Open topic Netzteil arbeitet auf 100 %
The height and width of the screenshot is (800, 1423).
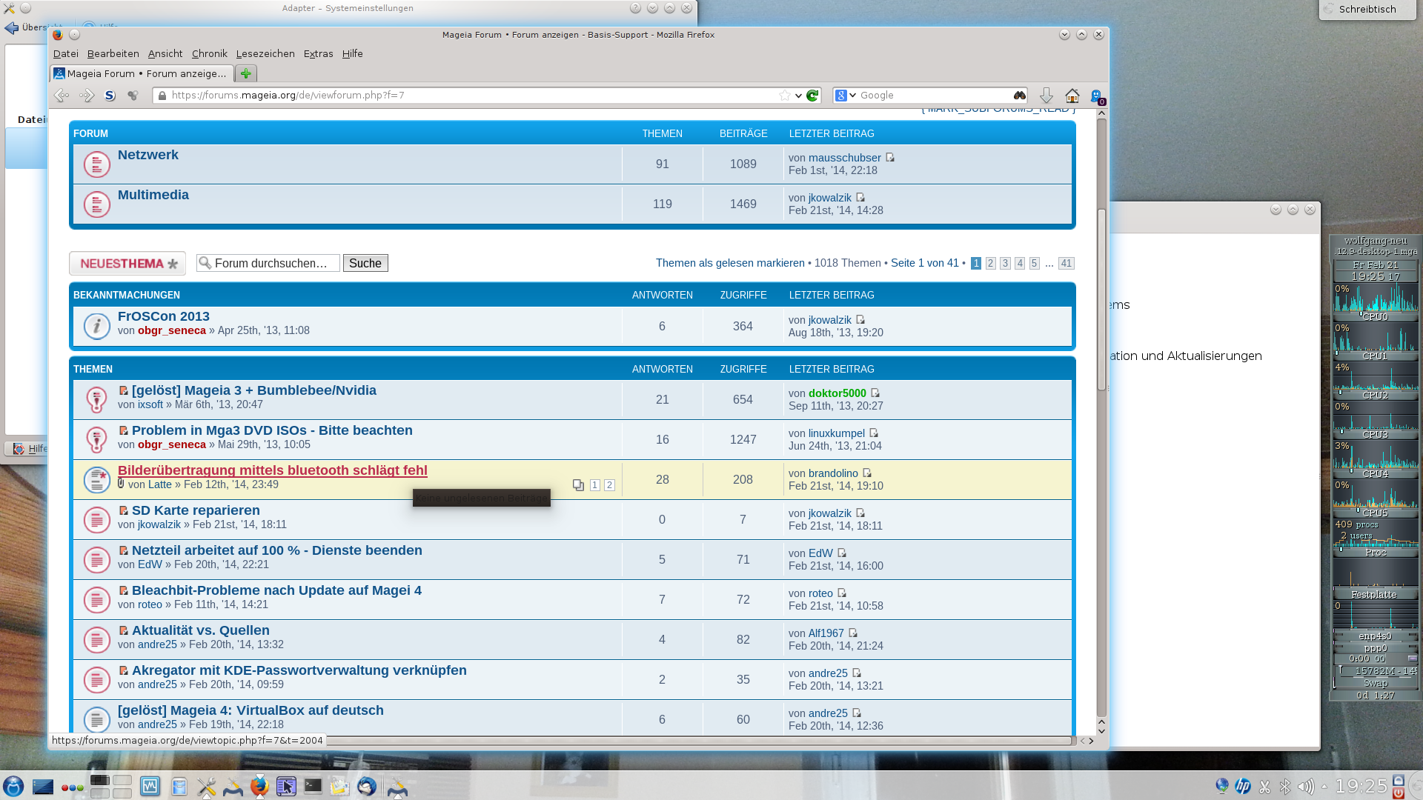pos(277,550)
